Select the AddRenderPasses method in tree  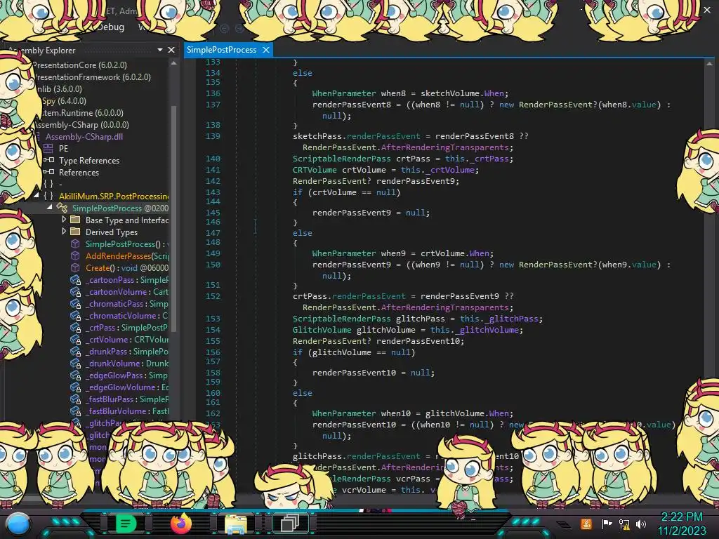click(127, 255)
